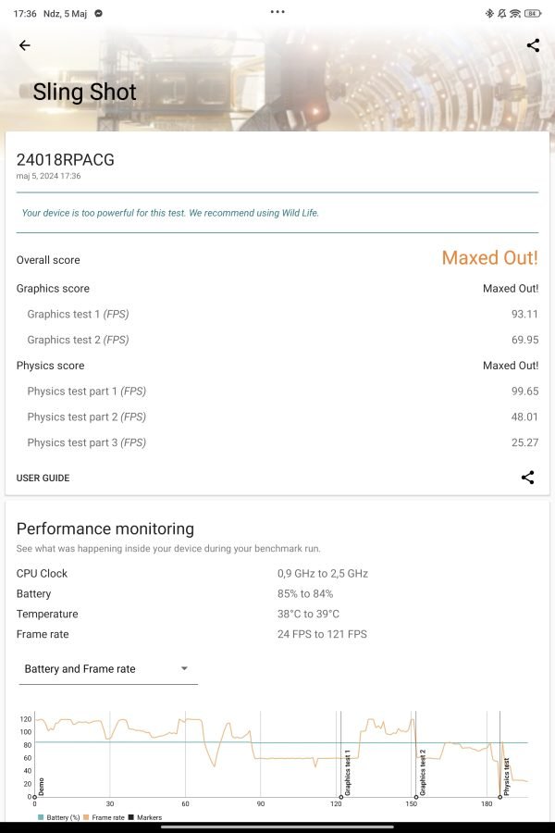Open the USER GUIDE link
Viewport: 555px width, 833px height.
[43, 478]
